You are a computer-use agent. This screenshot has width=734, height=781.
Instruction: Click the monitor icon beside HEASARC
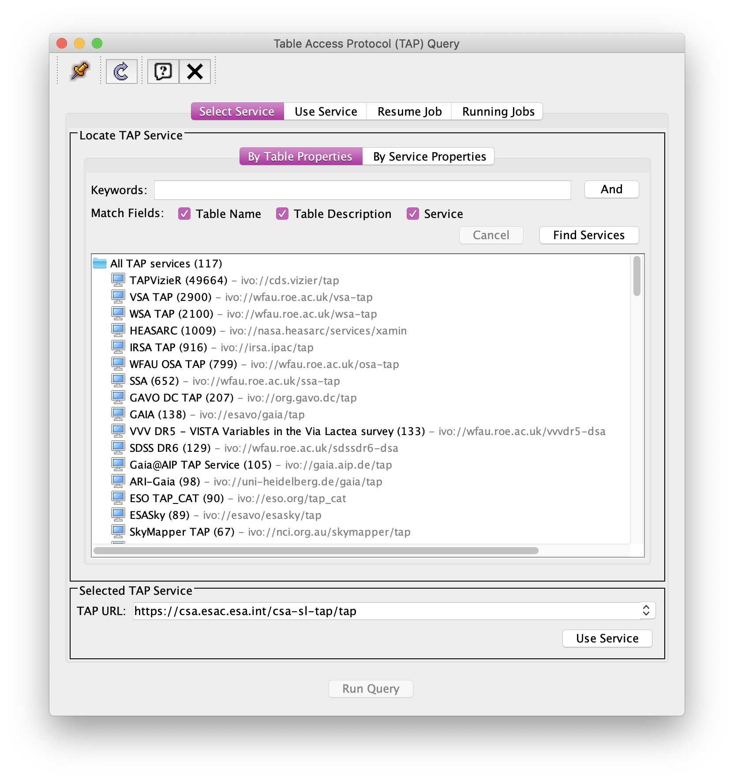point(118,330)
